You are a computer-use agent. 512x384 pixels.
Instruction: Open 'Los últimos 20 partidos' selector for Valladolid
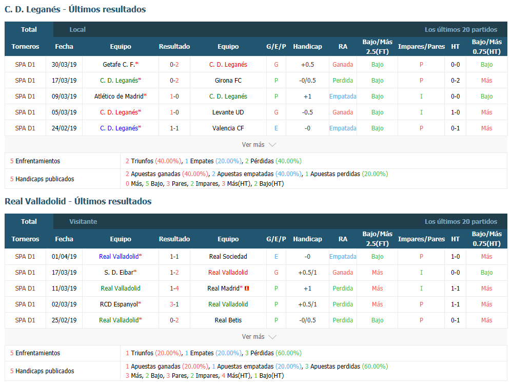point(461,222)
